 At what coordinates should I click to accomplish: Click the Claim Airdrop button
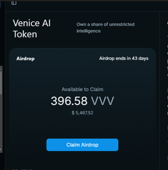tap(82, 145)
